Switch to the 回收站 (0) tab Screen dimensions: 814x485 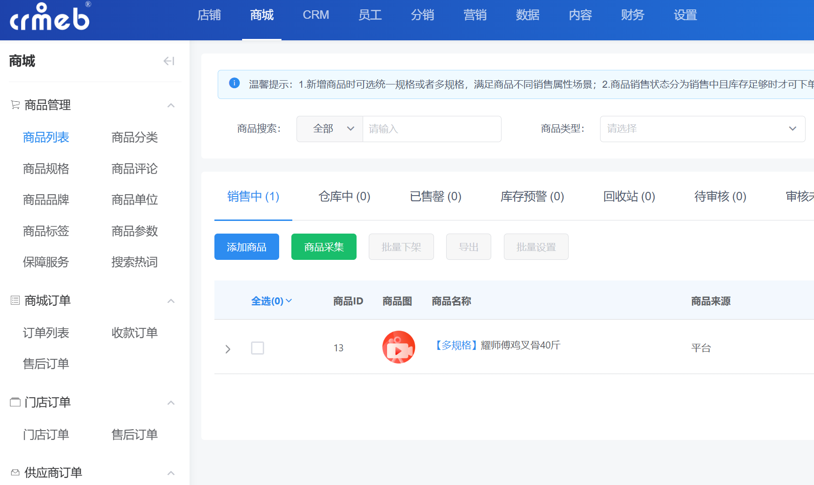(x=629, y=197)
